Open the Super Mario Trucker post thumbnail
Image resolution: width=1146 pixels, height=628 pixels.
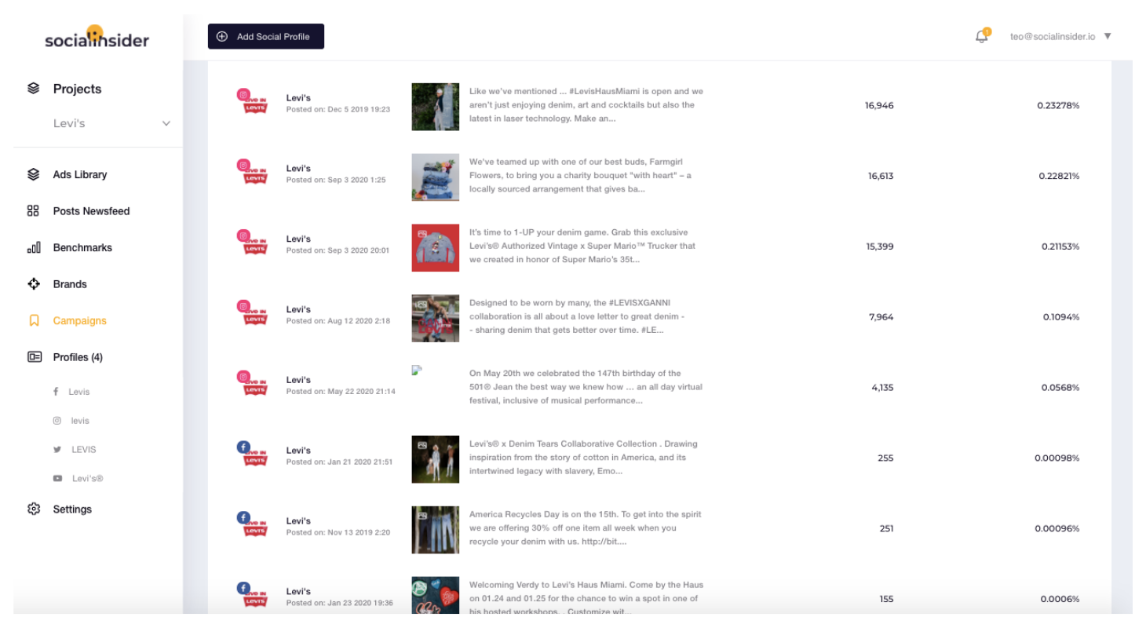[435, 247]
